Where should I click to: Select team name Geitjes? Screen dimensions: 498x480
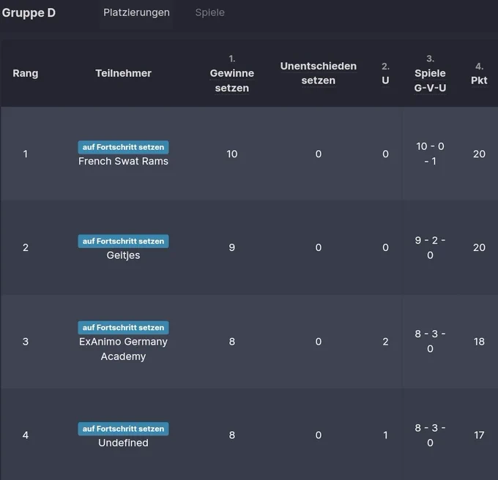[x=123, y=255]
